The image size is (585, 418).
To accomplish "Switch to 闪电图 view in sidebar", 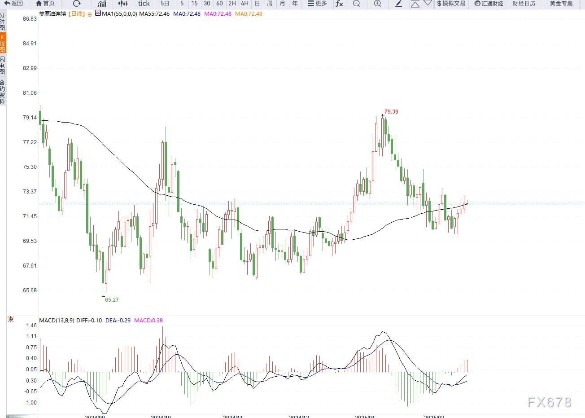I will [x=3, y=66].
